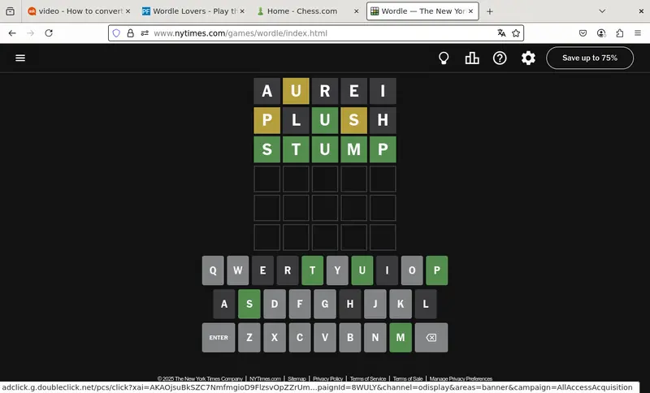Click the yellow P tile in PLUSH row
The image size is (650, 393).
267,120
